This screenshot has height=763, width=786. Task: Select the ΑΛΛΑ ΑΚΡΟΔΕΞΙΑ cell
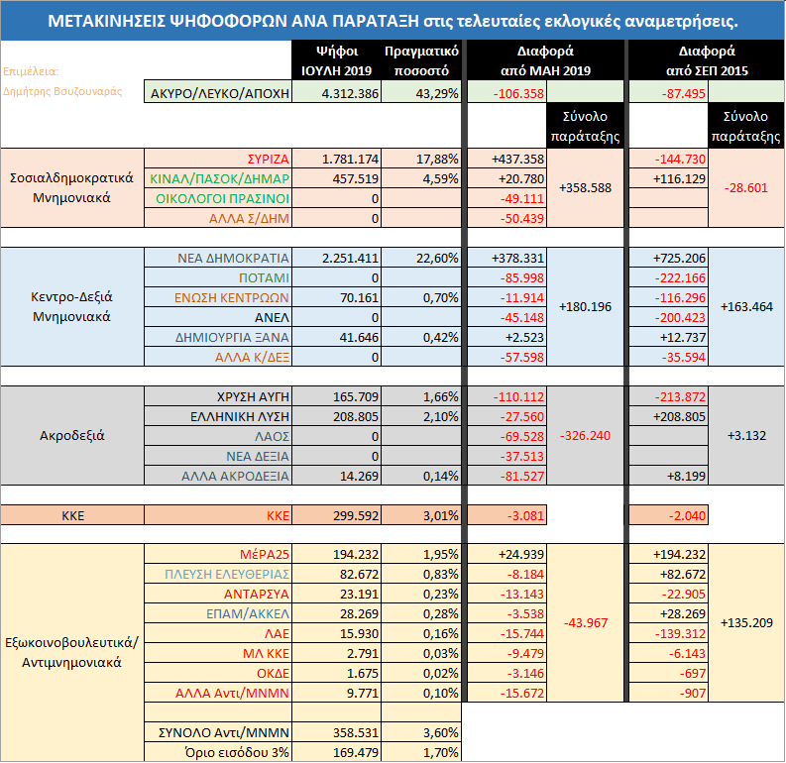click(218, 476)
